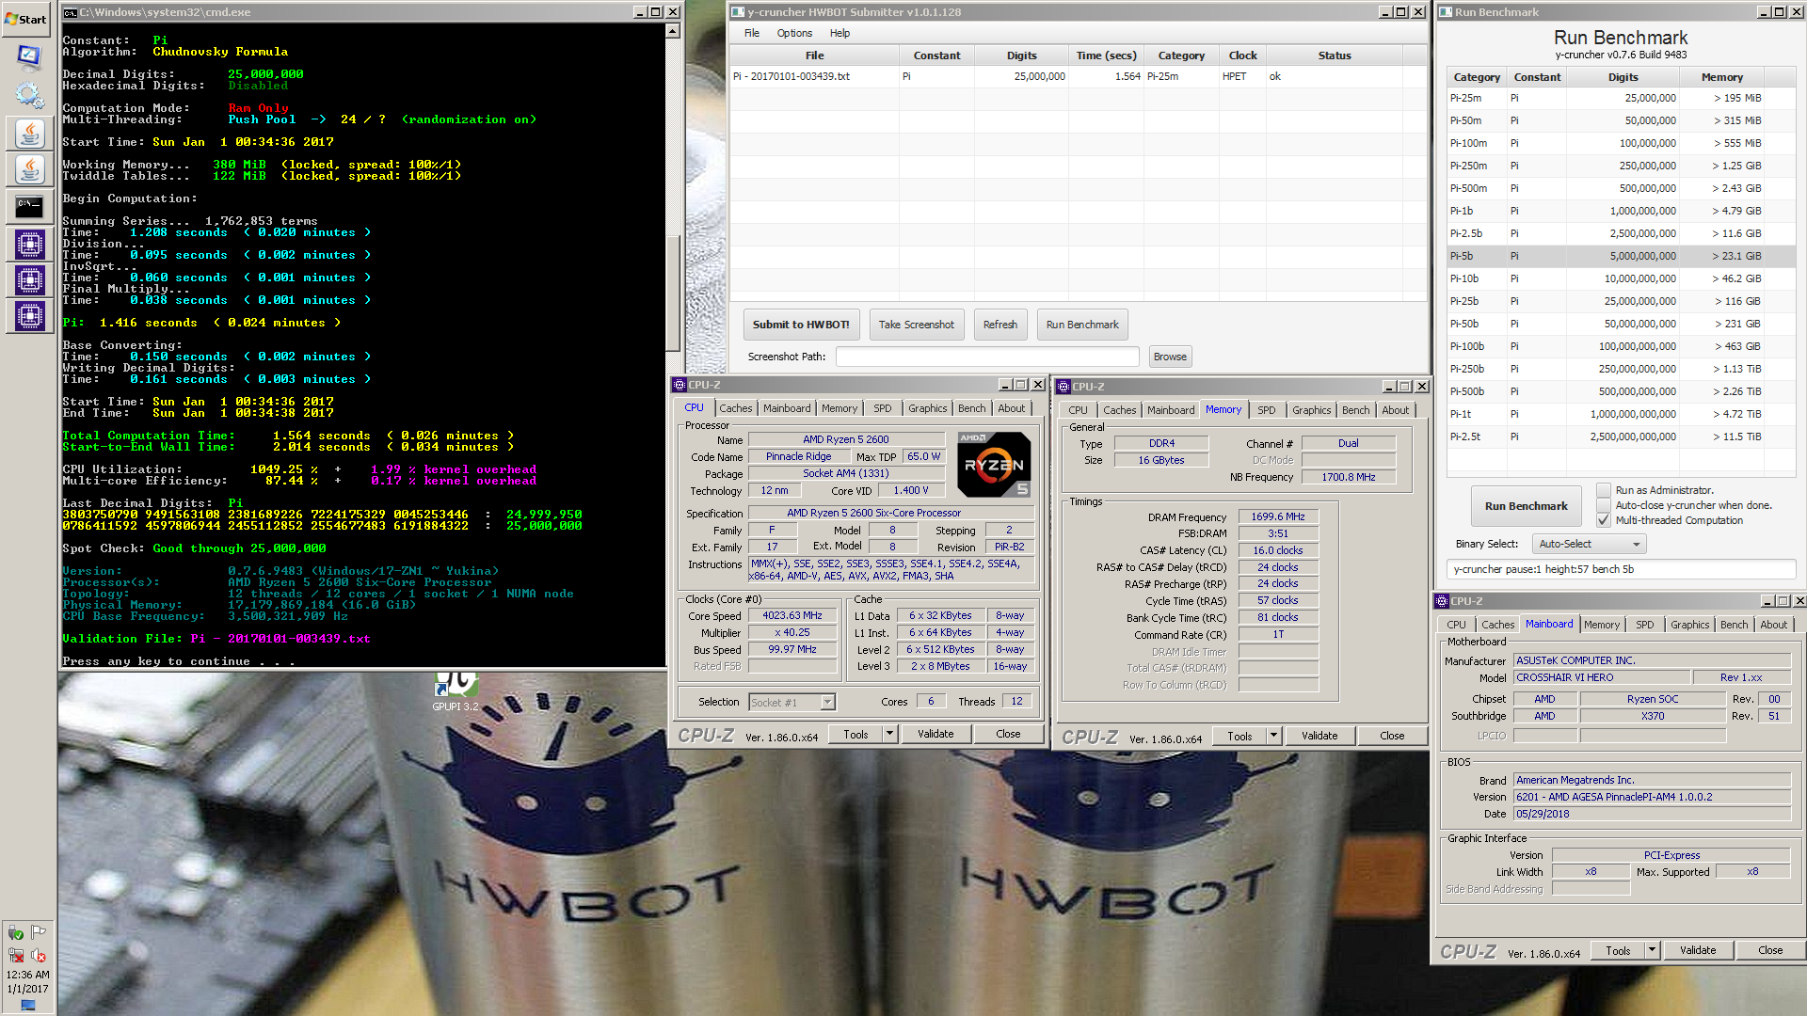Click title icon of CPU-Z Mainboard window

click(1442, 601)
